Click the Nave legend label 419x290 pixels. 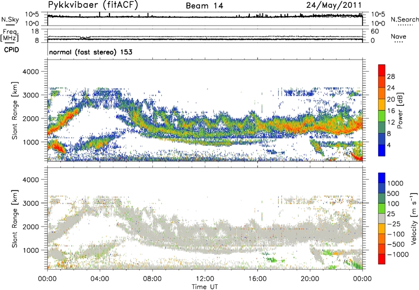click(x=399, y=36)
